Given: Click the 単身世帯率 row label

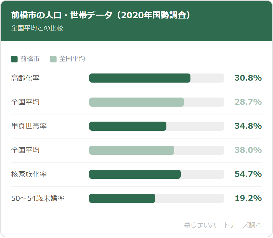Looking at the screenshot, I should click(29, 126).
